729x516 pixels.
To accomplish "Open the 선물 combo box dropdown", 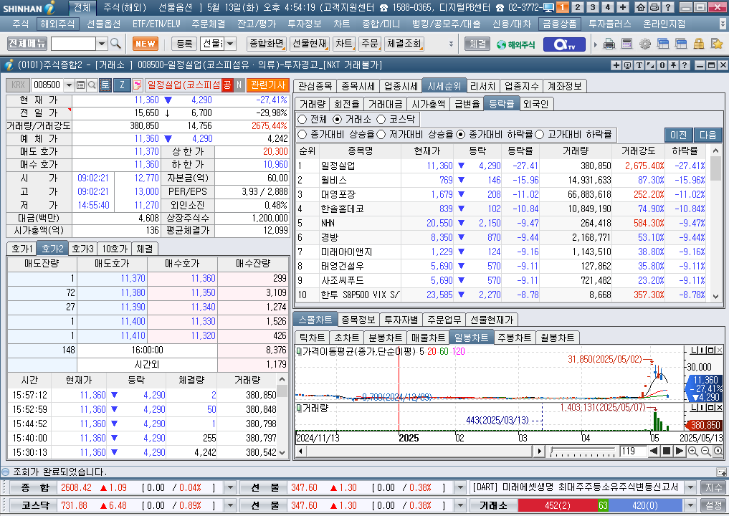I will click(x=231, y=44).
